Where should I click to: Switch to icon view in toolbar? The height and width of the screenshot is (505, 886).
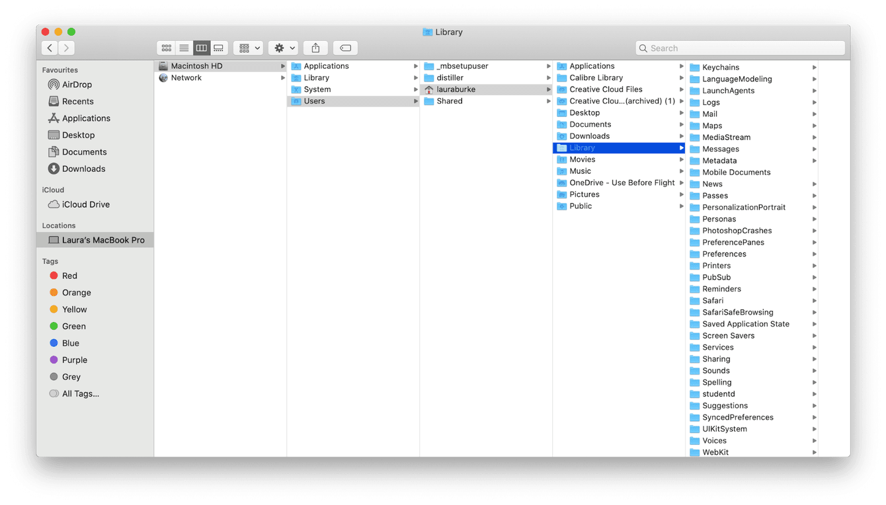tap(167, 48)
